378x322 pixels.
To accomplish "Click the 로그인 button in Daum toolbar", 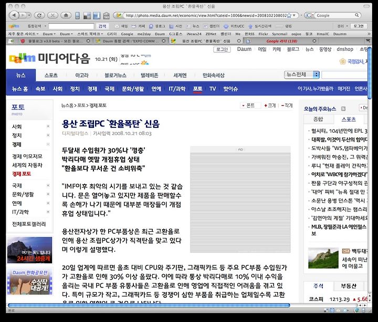I will [359, 26].
